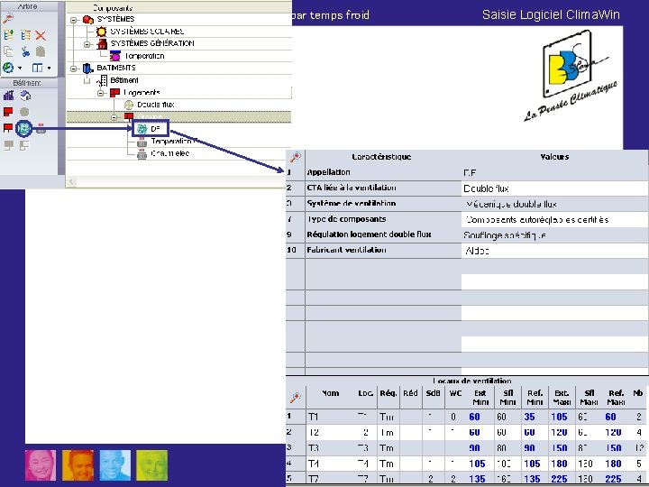The height and width of the screenshot is (487, 649).
Task: Click the blue bar-chart buildings icon in Bâtiment panel
Action: pyautogui.click(x=8, y=96)
